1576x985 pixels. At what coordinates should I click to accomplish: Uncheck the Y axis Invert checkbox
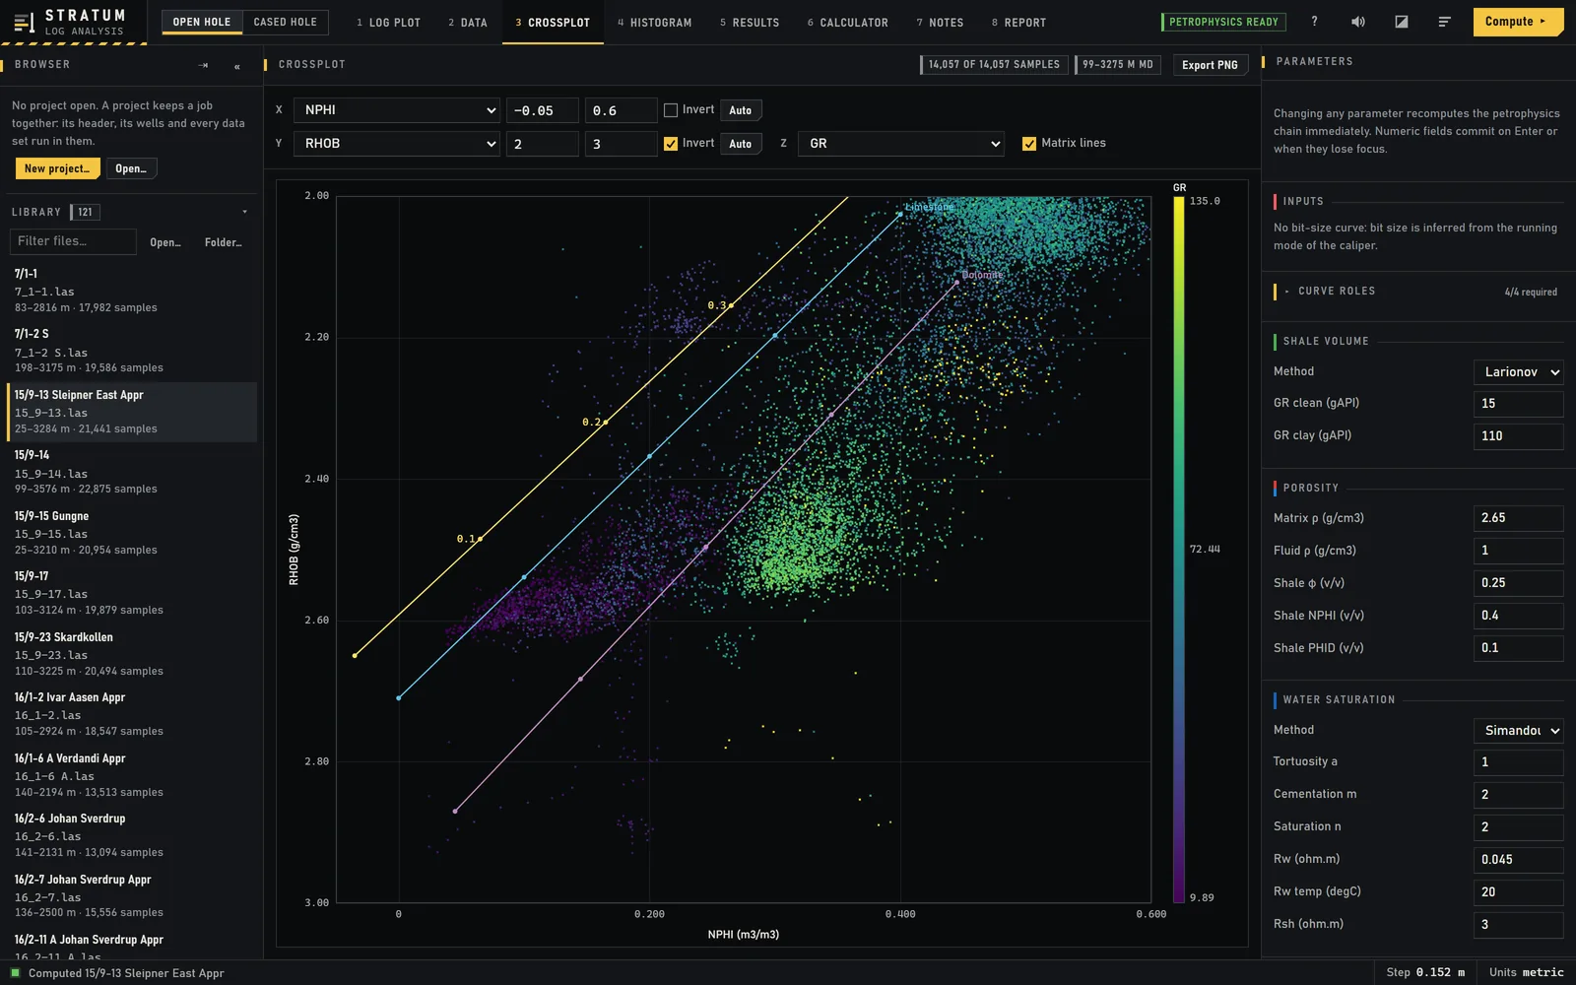[671, 144]
